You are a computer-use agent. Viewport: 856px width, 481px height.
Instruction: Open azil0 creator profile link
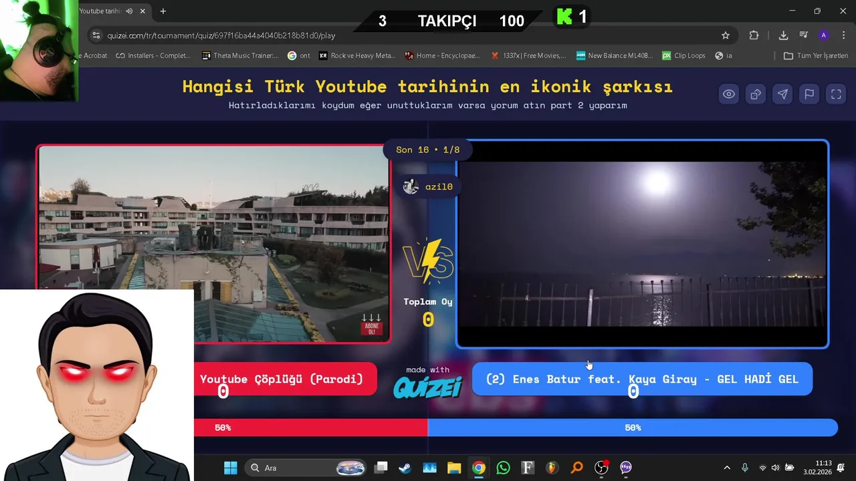click(428, 186)
